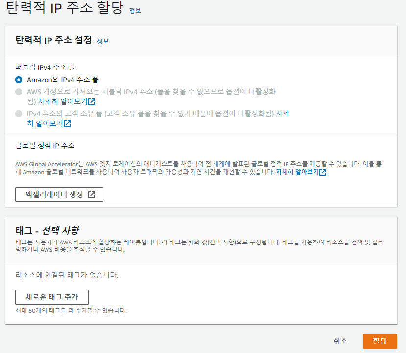This screenshot has width=406, height=353.
Task: Click 글로벌 정적 IP 주소 heading
Action: (x=45, y=146)
